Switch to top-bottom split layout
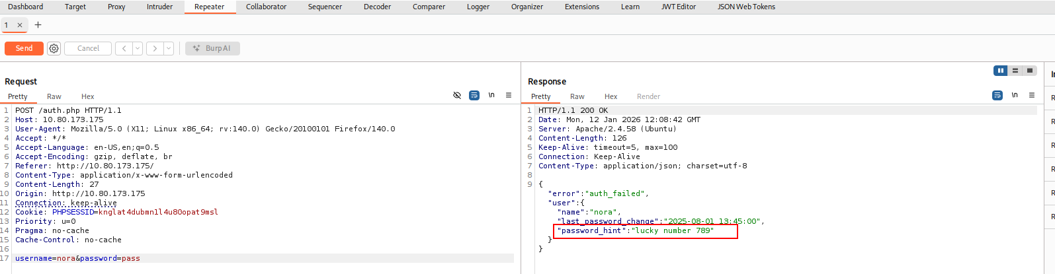This screenshot has width=1055, height=274. pos(1015,71)
